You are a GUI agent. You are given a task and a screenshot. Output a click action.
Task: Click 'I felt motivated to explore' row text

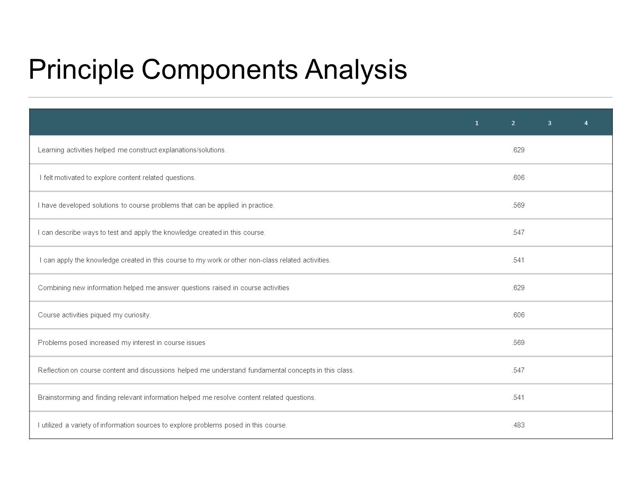(118, 178)
